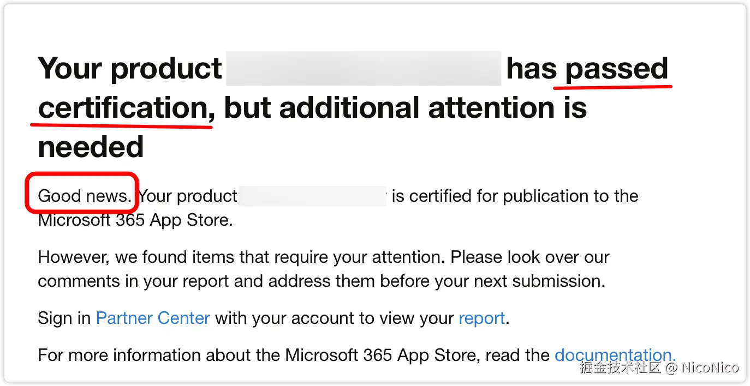Image resolution: width=750 pixels, height=386 pixels.
Task: Click 'with your account to view your' text
Action: click(335, 318)
